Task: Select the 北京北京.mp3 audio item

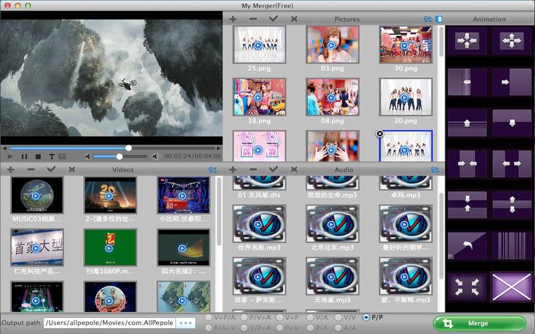Action: [x=332, y=224]
